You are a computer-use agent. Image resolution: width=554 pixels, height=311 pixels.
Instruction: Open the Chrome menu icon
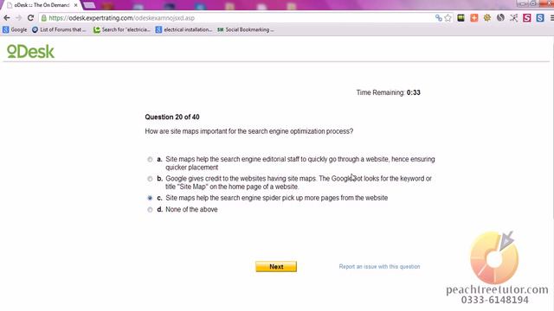point(551,18)
